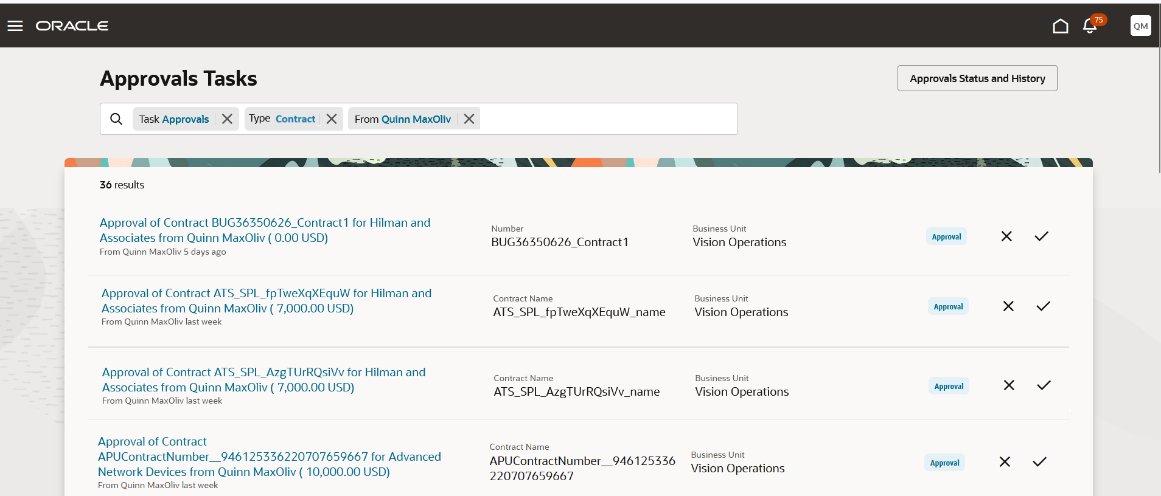The width and height of the screenshot is (1161, 496).
Task: Remove the From Quinn MaxOliv filter chip
Action: click(x=469, y=119)
